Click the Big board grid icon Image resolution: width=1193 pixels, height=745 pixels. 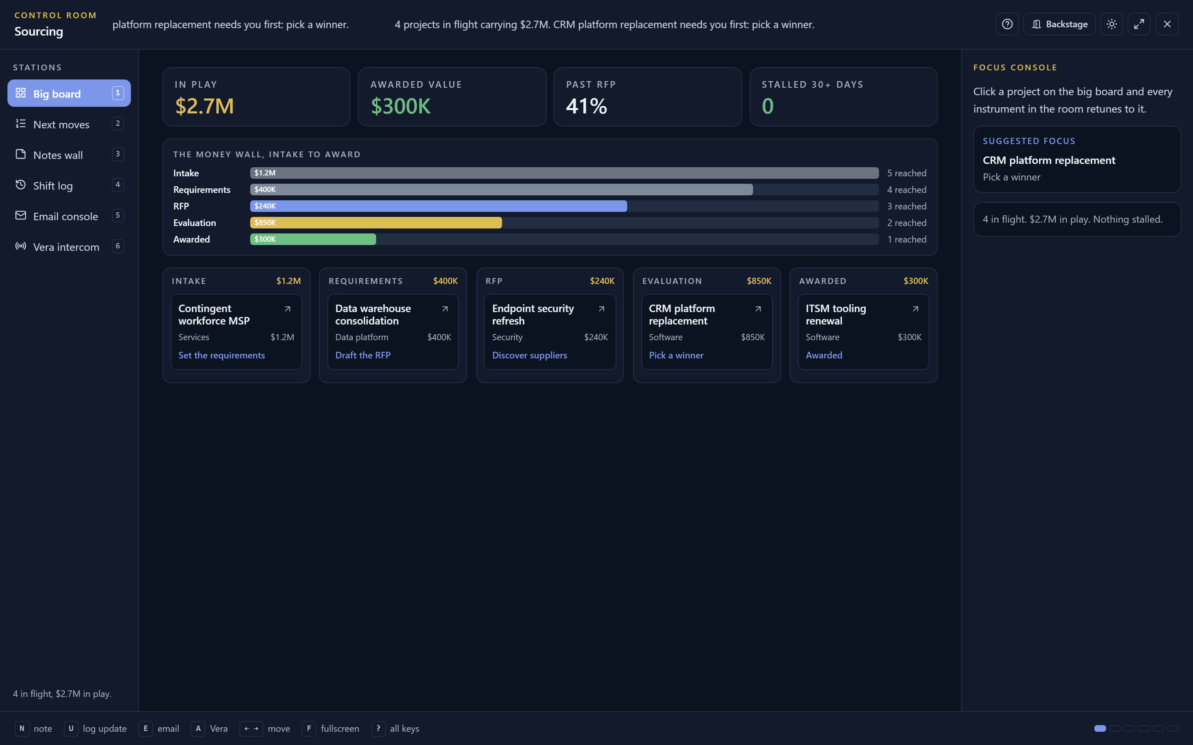coord(21,93)
